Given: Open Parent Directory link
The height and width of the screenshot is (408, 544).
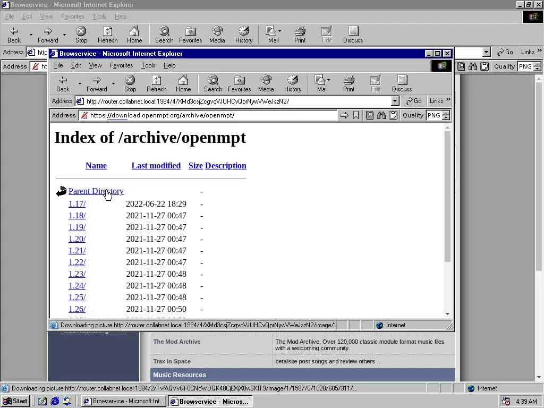Looking at the screenshot, I should 96,191.
